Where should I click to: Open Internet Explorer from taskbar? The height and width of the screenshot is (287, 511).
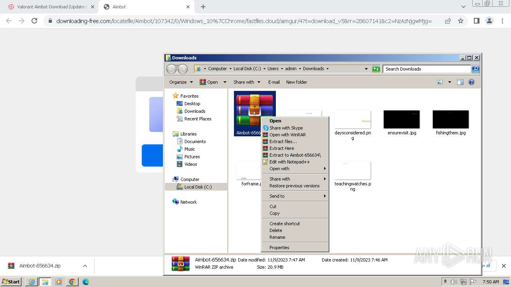[x=32, y=282]
